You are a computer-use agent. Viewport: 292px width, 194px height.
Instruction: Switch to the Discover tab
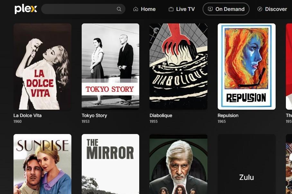pos(272,9)
